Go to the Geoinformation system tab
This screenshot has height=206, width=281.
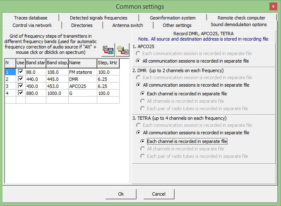(173, 18)
